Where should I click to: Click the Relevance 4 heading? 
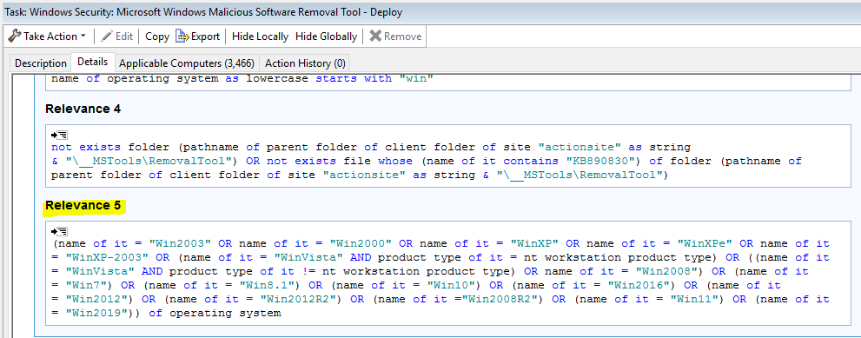point(83,109)
